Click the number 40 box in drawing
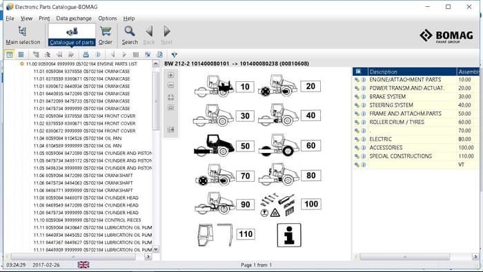 (x=310, y=116)
